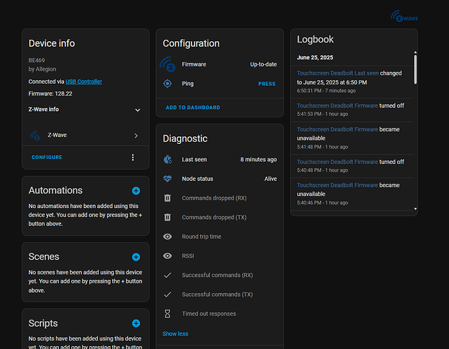The height and width of the screenshot is (349, 449).
Task: Open the Firmware Up-to-date row
Action: pos(220,64)
